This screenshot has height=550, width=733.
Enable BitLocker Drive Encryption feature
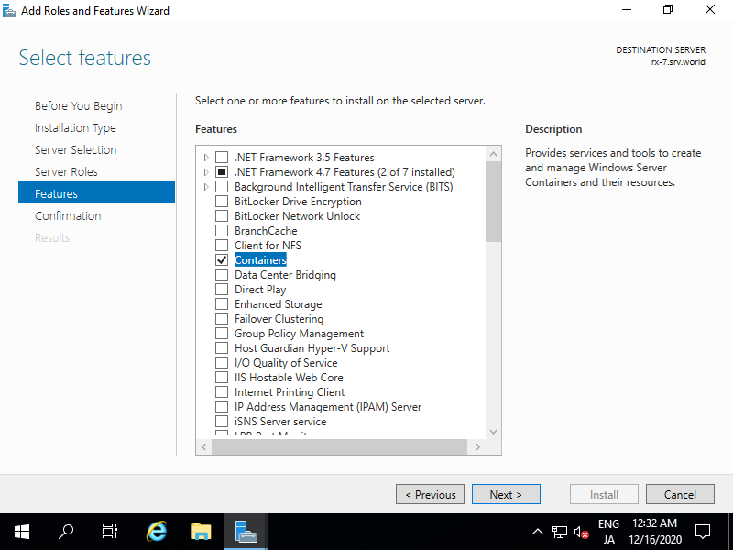click(221, 201)
